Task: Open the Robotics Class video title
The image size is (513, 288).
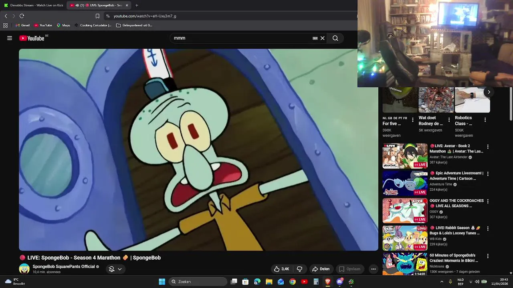Action: 464,121
